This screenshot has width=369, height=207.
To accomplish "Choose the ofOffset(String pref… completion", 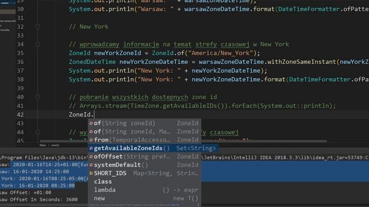I will (x=145, y=156).
